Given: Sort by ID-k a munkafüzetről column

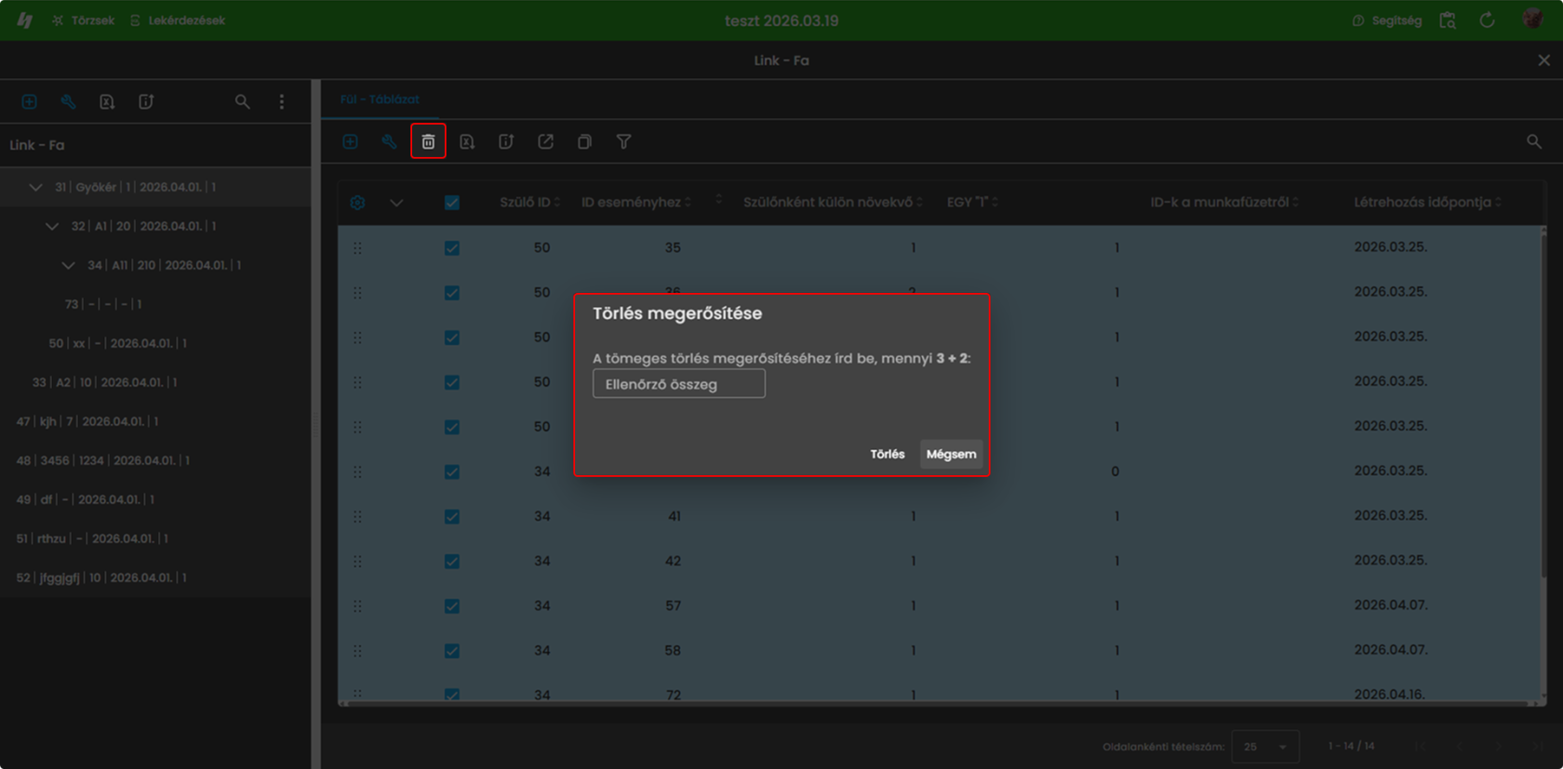Looking at the screenshot, I should (x=1224, y=202).
